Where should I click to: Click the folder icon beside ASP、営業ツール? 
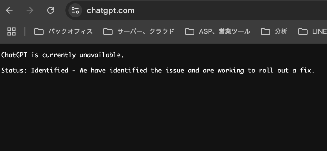click(190, 31)
